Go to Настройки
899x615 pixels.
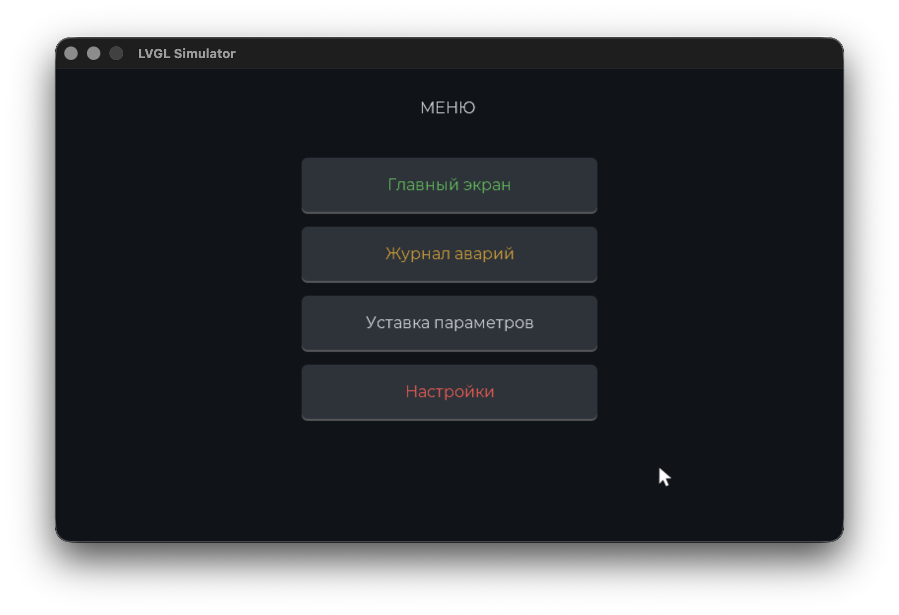pos(449,392)
